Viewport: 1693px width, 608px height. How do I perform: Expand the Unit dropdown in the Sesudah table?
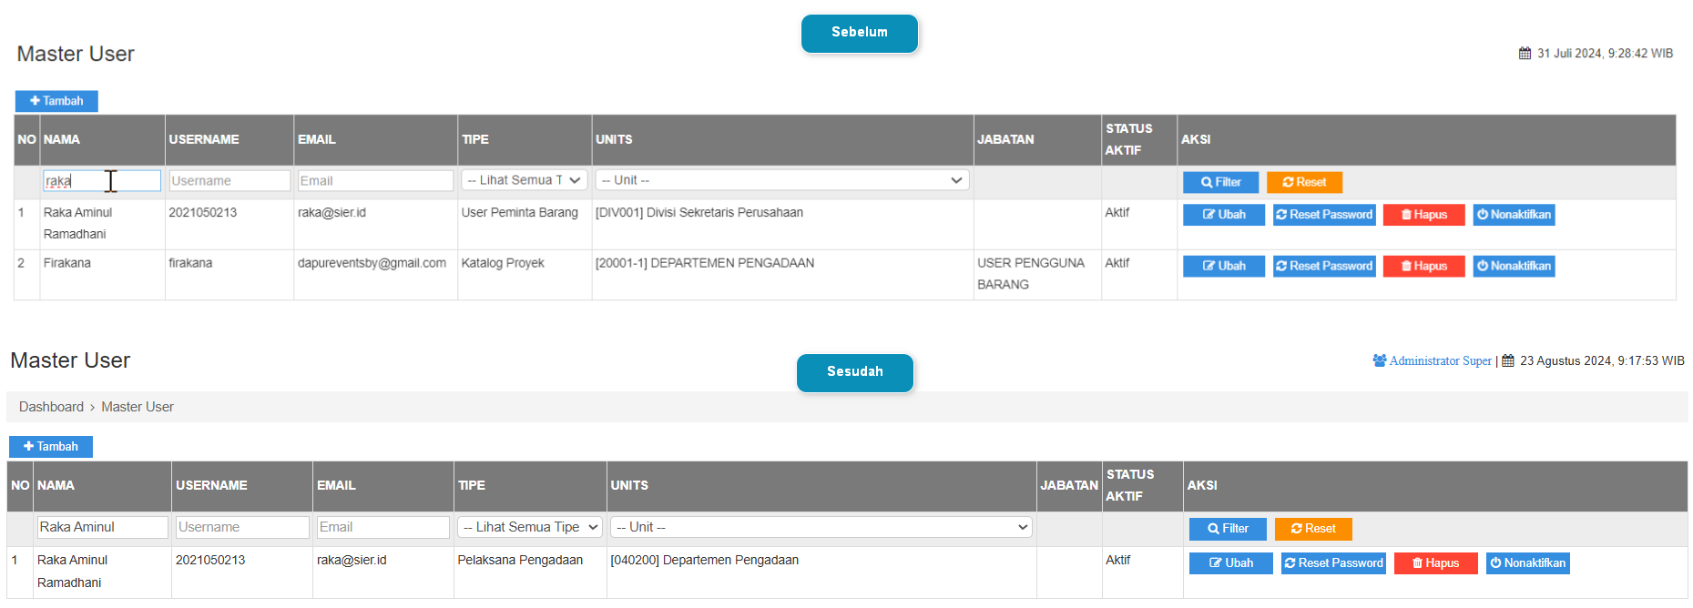pos(821,527)
